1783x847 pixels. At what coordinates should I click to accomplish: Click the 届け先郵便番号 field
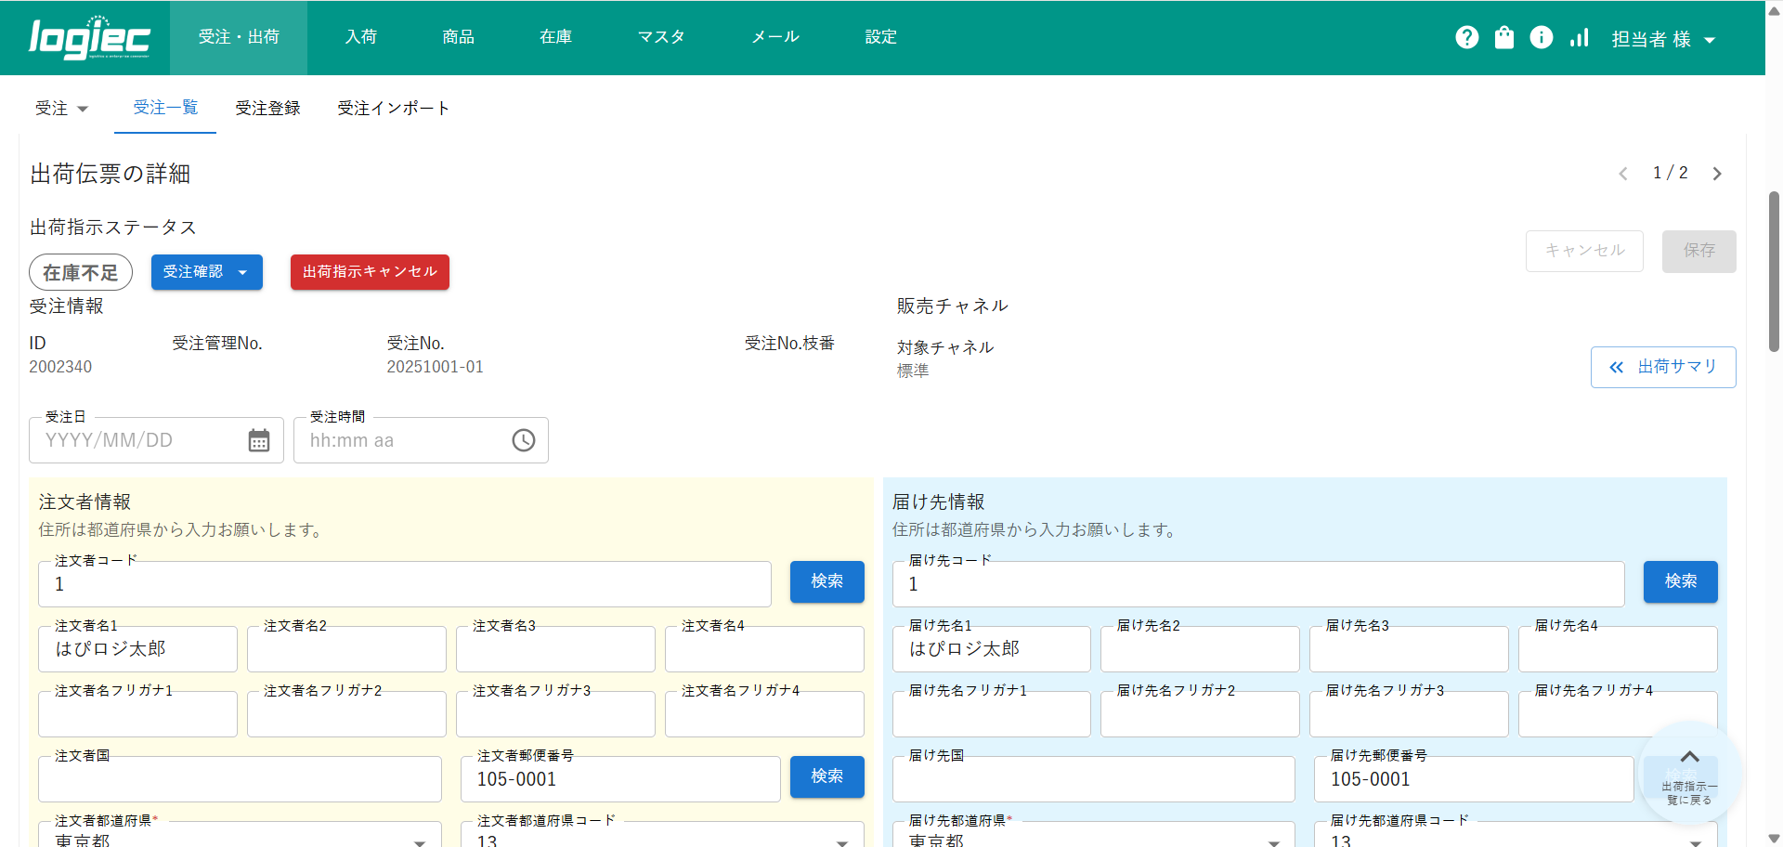tap(1473, 779)
